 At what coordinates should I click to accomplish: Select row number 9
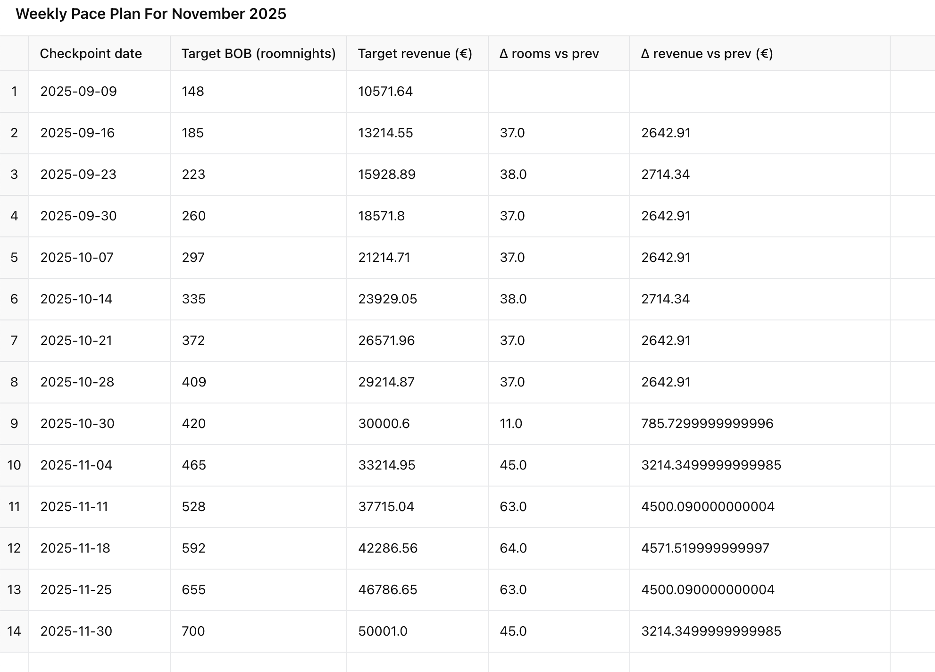[x=14, y=424]
